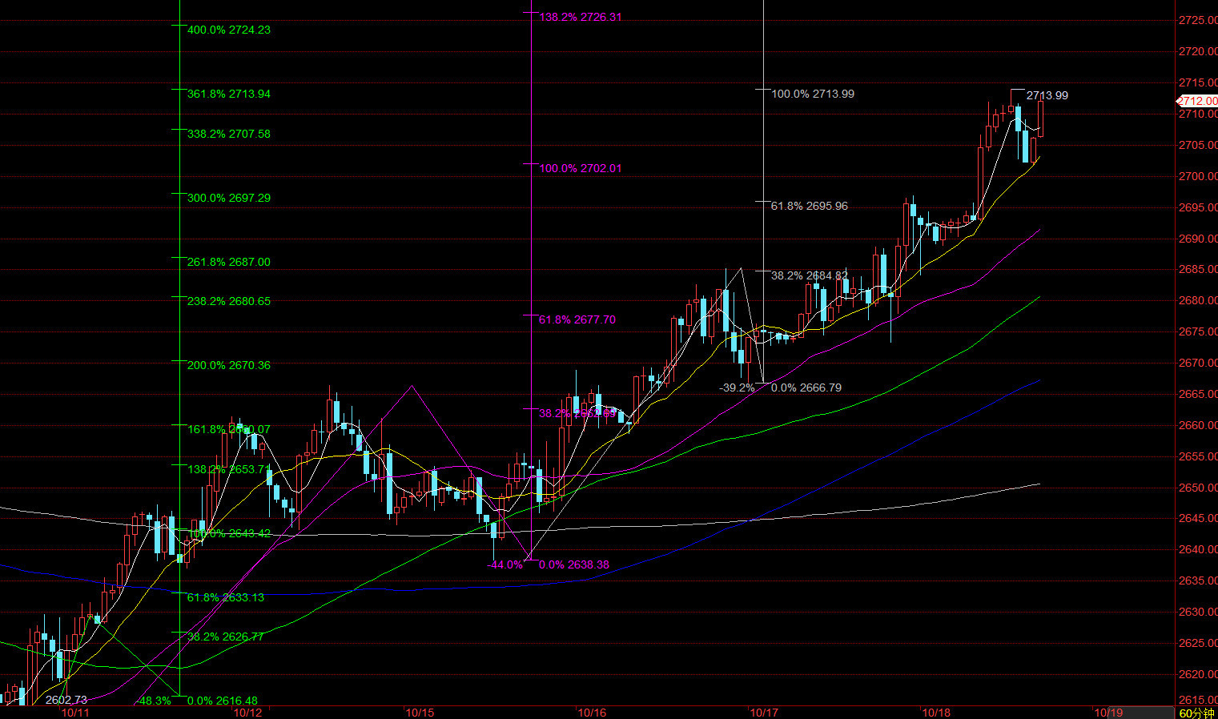Select 2635.00 on the price axis
Screen dimensions: 1218x719
click(x=1198, y=580)
